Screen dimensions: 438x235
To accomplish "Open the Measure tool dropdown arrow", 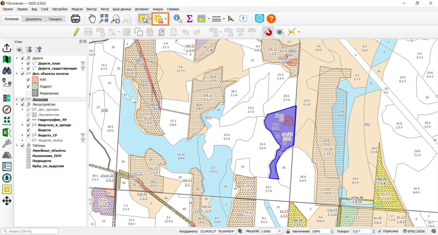I will [x=224, y=19].
